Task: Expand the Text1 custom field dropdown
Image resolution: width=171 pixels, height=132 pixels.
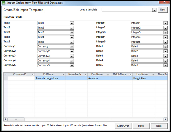Action: 72,23
